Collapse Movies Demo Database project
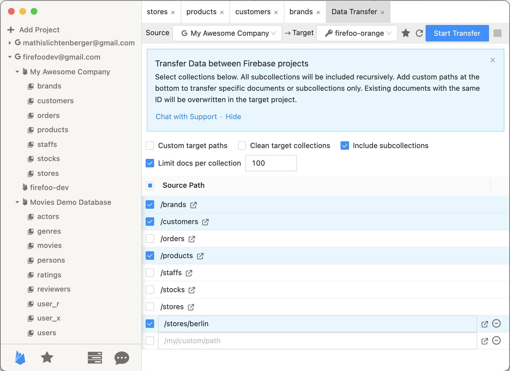The width and height of the screenshot is (510, 371). [x=17, y=202]
